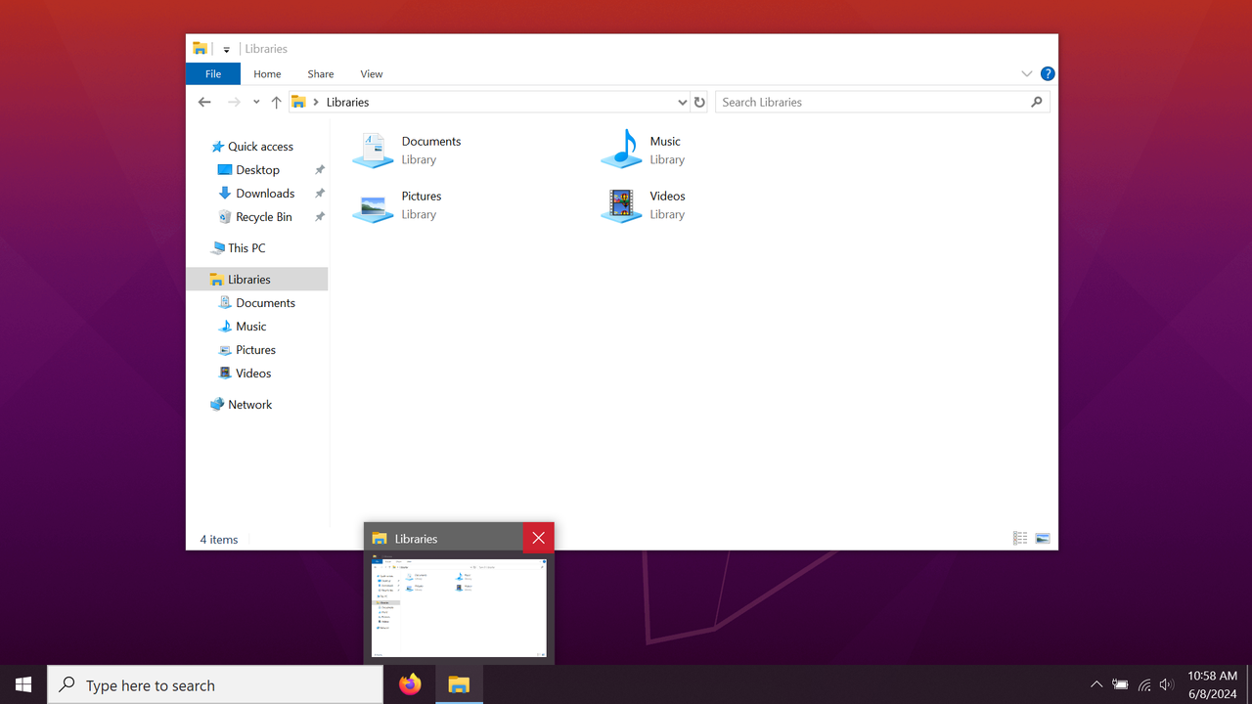Click the taskbar search box
This screenshot has width=1252, height=704.
(215, 684)
